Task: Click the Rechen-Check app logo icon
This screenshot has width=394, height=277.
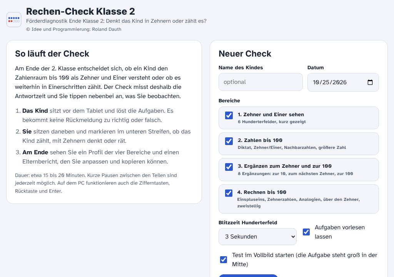Action: [x=14, y=20]
